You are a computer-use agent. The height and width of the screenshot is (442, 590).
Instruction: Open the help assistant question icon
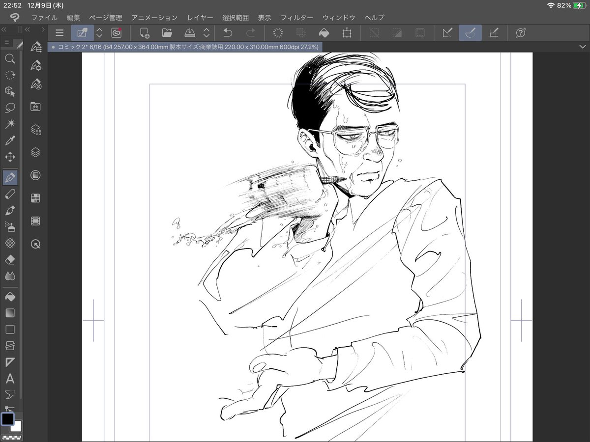pyautogui.click(x=521, y=33)
